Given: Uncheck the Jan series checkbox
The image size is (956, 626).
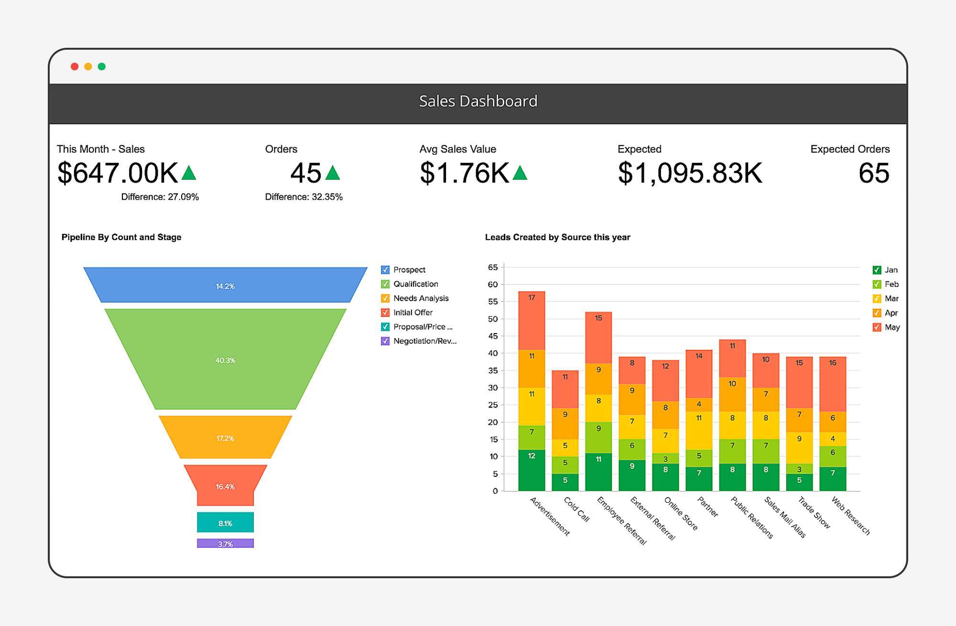Looking at the screenshot, I should tap(877, 270).
